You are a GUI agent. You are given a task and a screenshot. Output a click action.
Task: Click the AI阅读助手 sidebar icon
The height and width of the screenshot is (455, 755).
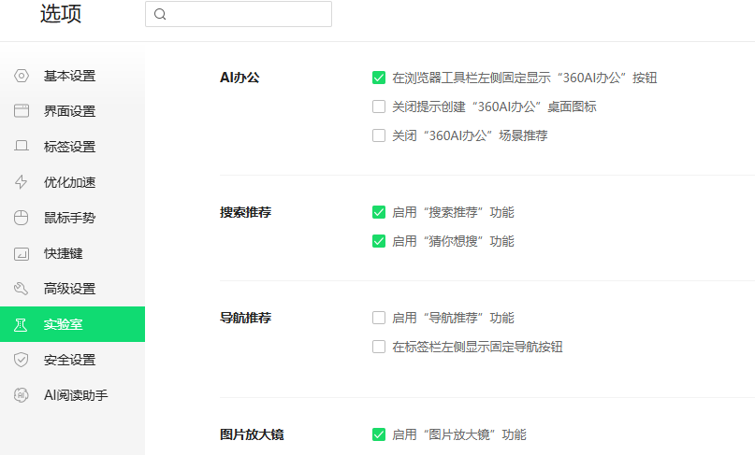pyautogui.click(x=21, y=395)
